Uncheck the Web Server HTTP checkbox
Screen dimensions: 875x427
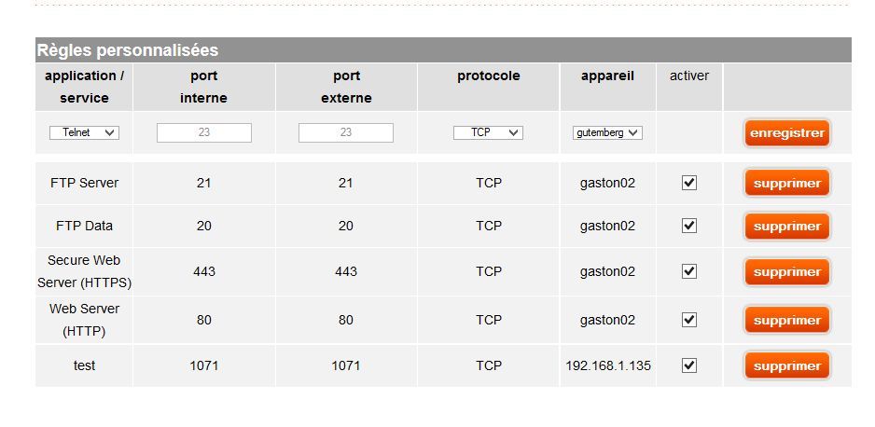(689, 320)
